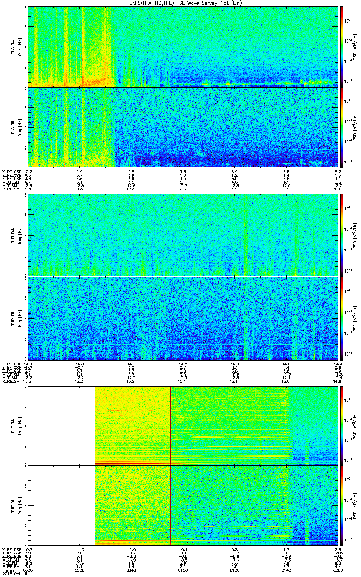Click the 0020 time tick label

tap(80, 571)
